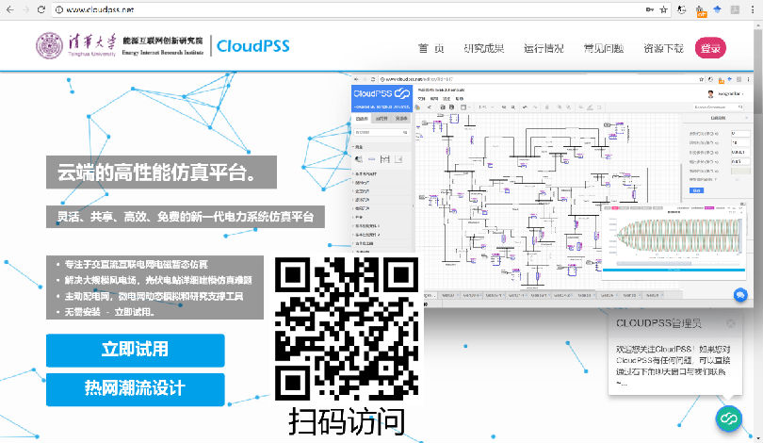Click the 专注于交直流互联电网电磁暂态仿真 bullet line
Screen dimensions: 763x443
tap(136, 264)
